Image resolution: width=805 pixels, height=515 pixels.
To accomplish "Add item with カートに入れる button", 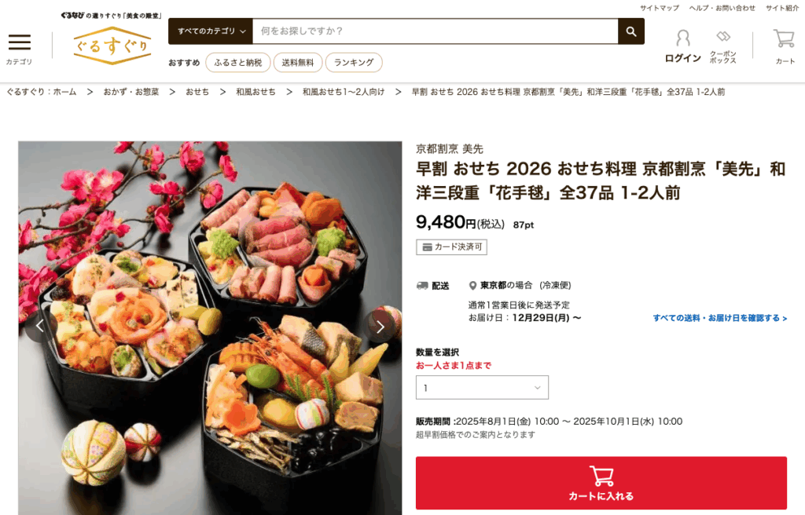I will pyautogui.click(x=601, y=483).
